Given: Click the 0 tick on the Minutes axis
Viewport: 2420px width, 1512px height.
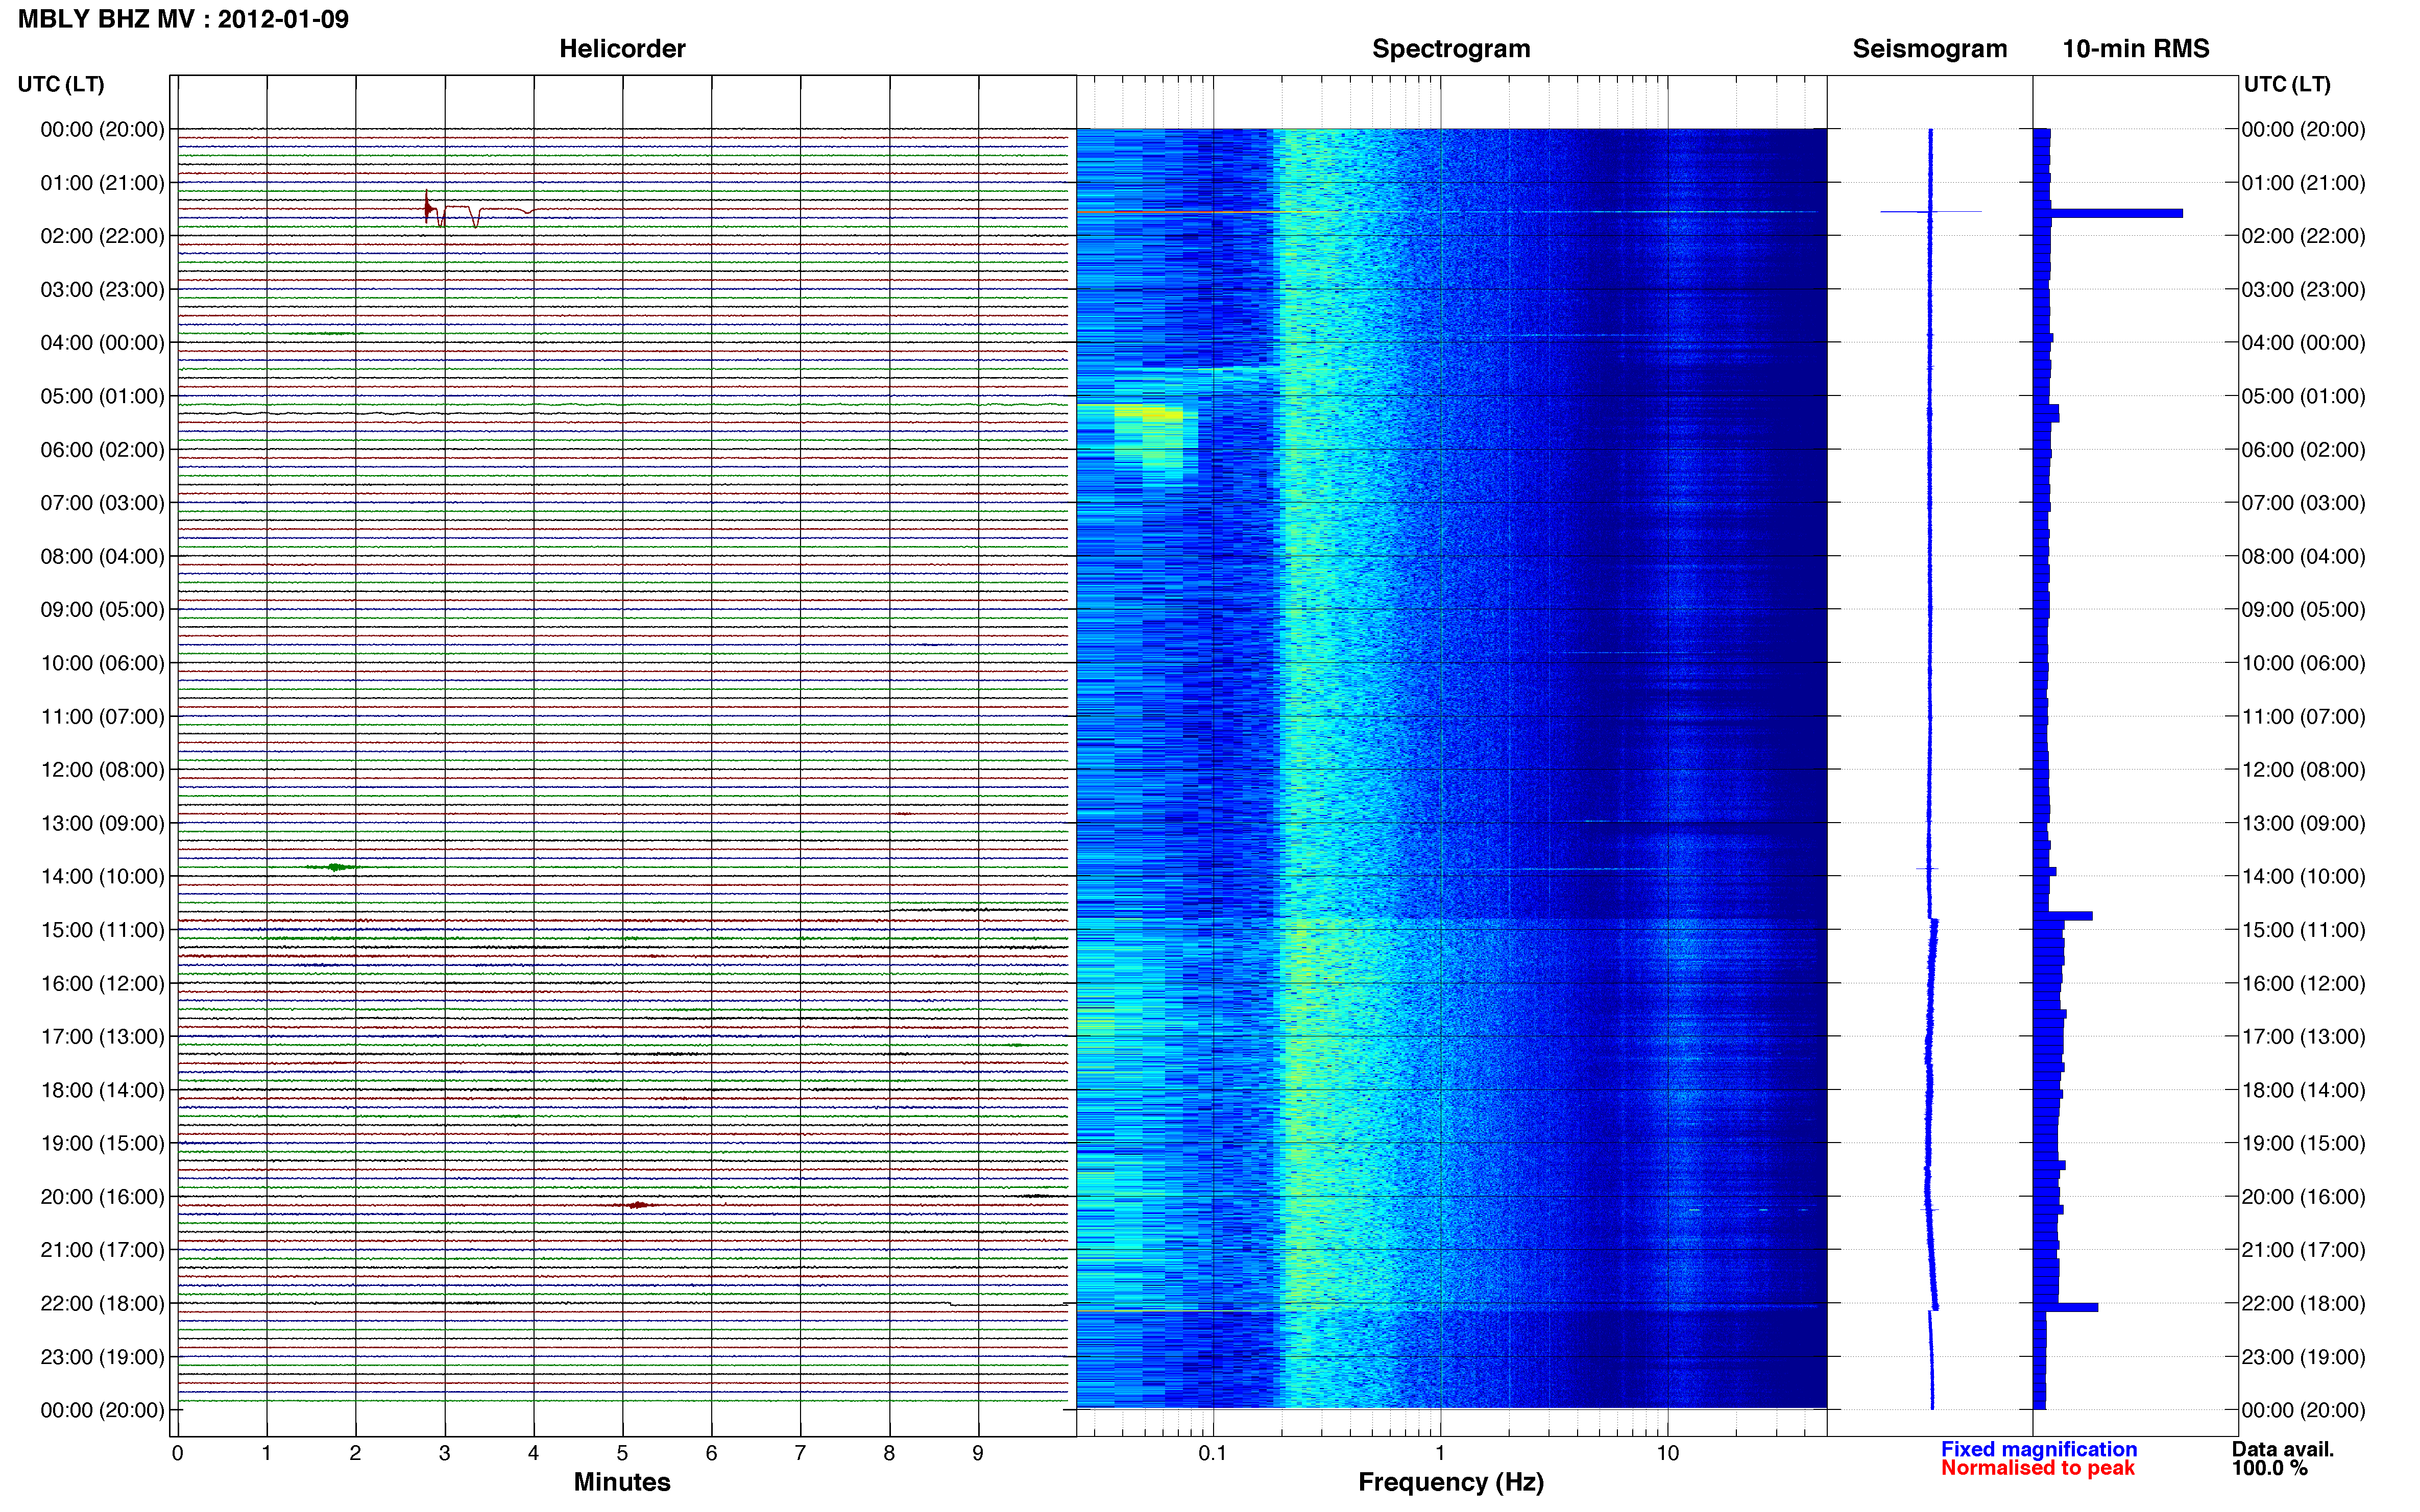Looking at the screenshot, I should click(177, 1454).
